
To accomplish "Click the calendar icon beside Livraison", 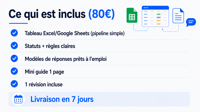I will click(x=18, y=99).
